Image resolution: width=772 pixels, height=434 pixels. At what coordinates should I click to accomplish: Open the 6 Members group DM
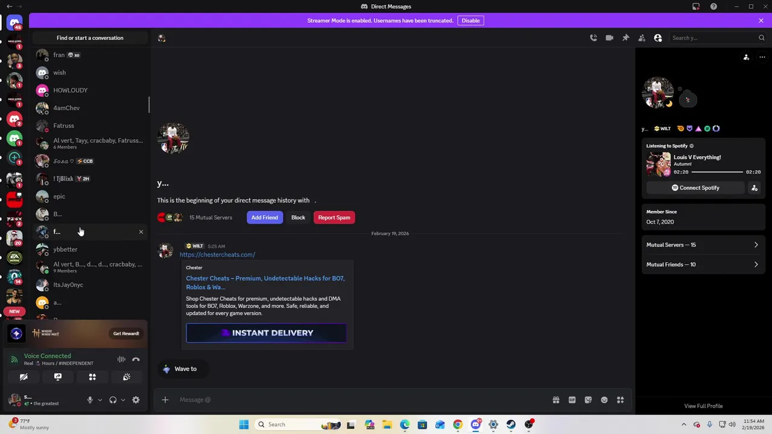tap(90, 143)
